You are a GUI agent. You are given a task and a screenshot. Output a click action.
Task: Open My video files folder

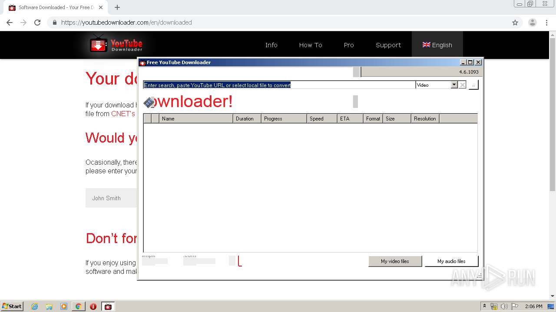click(x=395, y=261)
